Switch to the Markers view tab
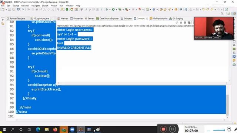Image resolution: width=237 pixels, height=133 pixels. tap(63, 18)
